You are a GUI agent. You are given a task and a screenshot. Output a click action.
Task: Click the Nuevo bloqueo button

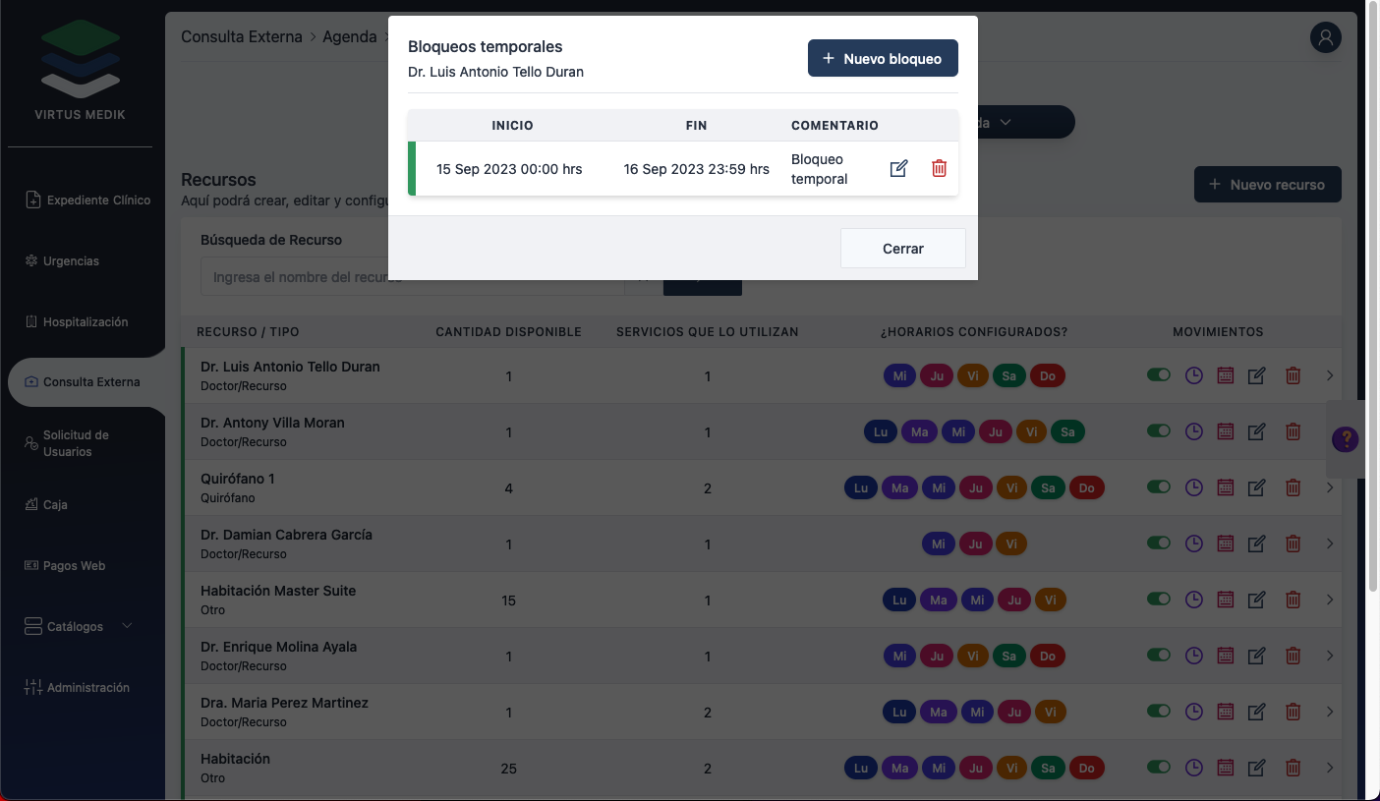click(x=882, y=59)
